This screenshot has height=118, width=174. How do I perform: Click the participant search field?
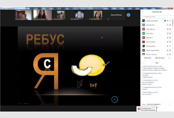(157, 16)
